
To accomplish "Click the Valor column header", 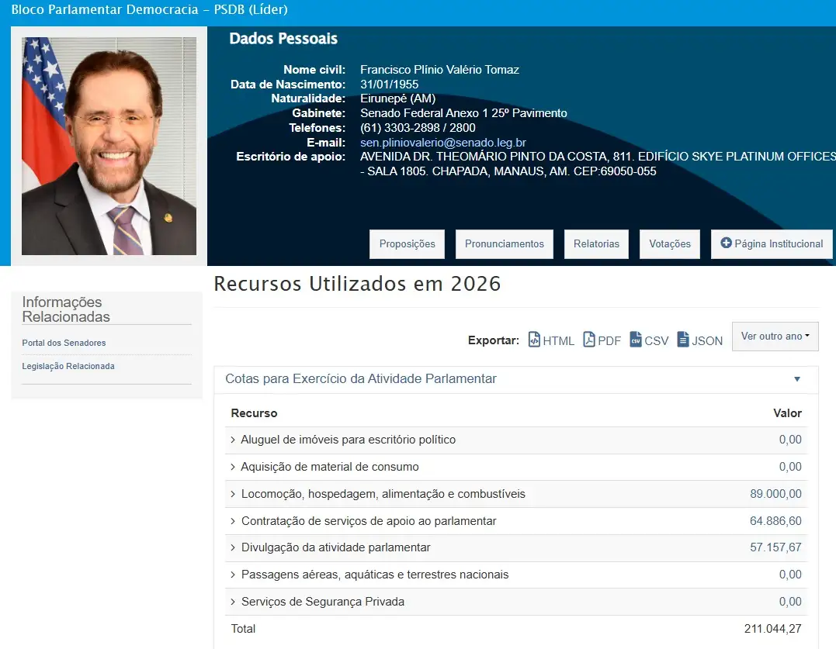I will coord(787,413).
